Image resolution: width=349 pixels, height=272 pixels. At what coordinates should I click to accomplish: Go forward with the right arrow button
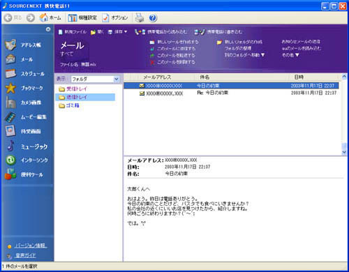point(31,17)
